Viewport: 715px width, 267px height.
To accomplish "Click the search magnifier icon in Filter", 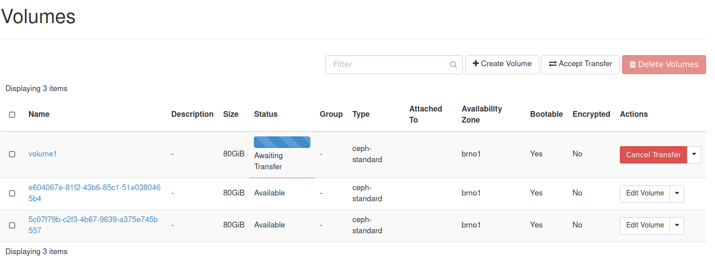I will coord(453,65).
